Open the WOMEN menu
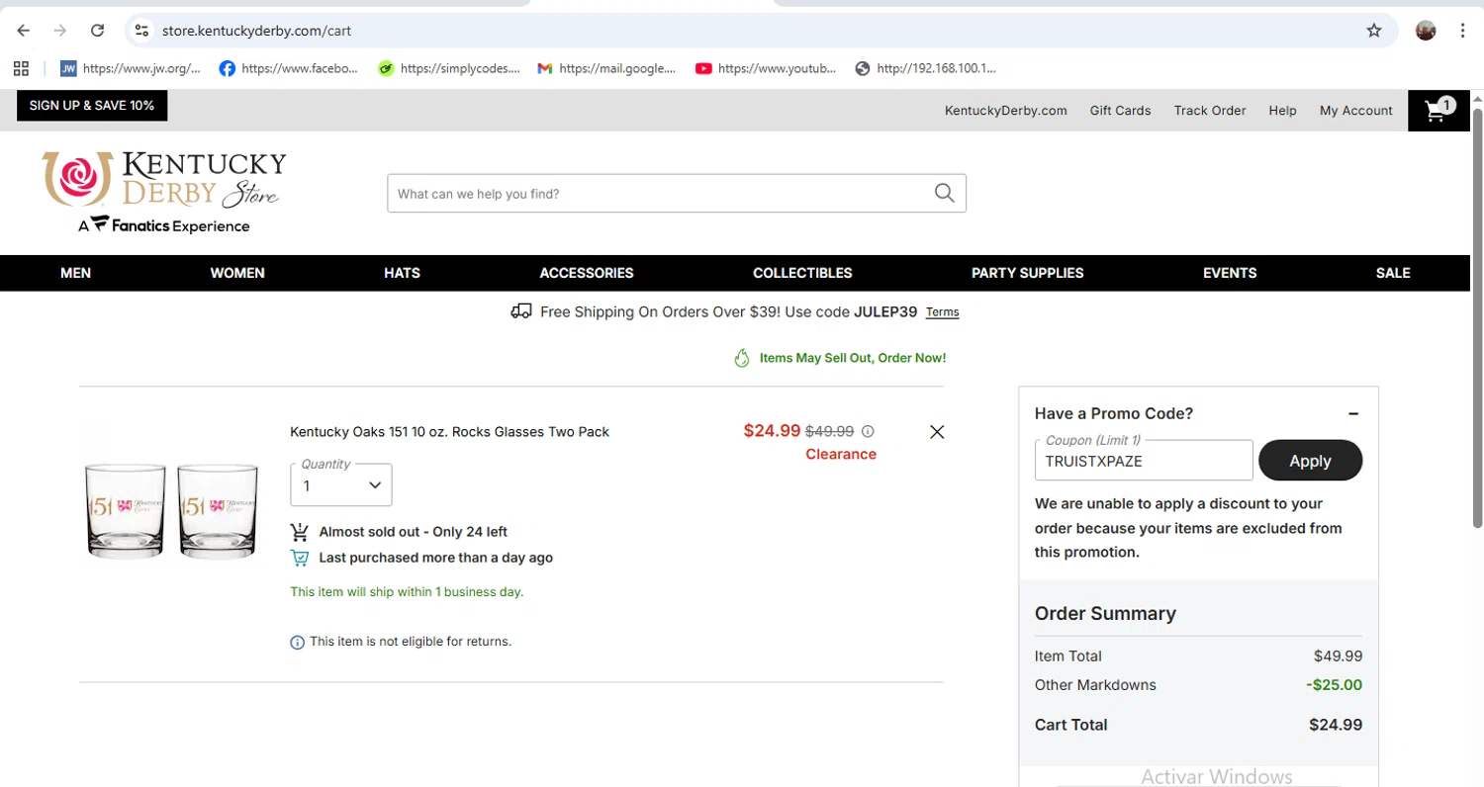The width and height of the screenshot is (1484, 787). point(237,273)
